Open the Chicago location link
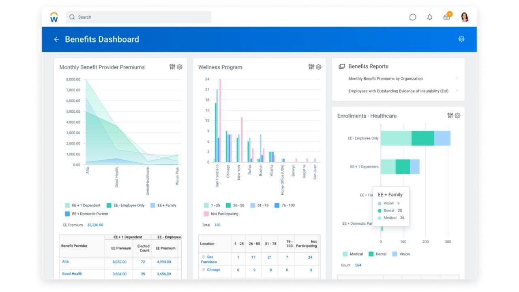 click(214, 270)
